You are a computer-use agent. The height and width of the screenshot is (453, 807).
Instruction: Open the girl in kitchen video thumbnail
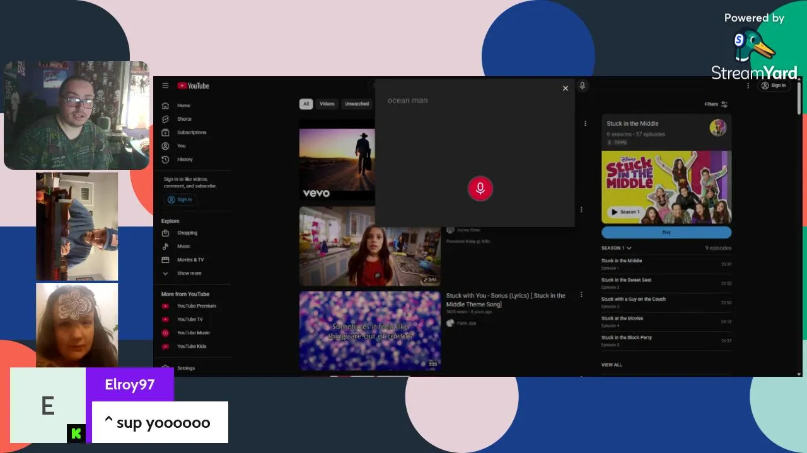pos(370,246)
